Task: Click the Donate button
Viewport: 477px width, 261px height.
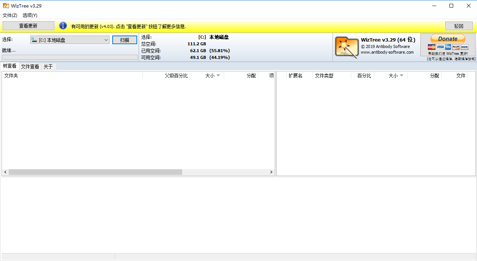Action: (x=448, y=38)
